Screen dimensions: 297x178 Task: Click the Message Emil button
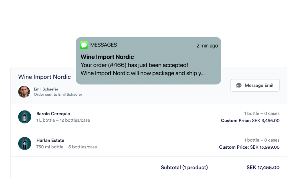pos(255,85)
